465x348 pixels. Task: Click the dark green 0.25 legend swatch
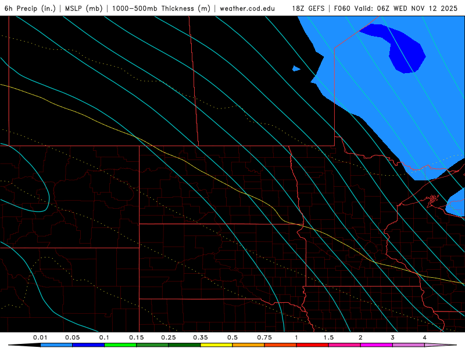click(184, 345)
